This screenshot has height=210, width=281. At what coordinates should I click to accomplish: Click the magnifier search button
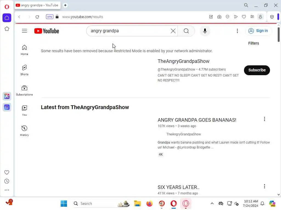pos(186,31)
